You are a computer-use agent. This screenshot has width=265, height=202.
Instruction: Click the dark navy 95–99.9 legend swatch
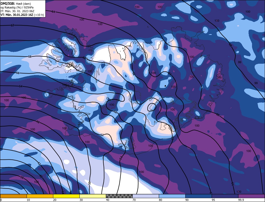pyautogui.click(x=225, y=196)
